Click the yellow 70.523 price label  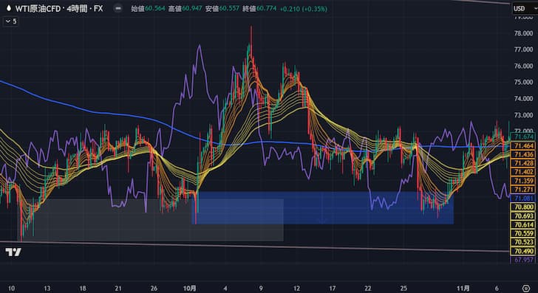(x=523, y=242)
